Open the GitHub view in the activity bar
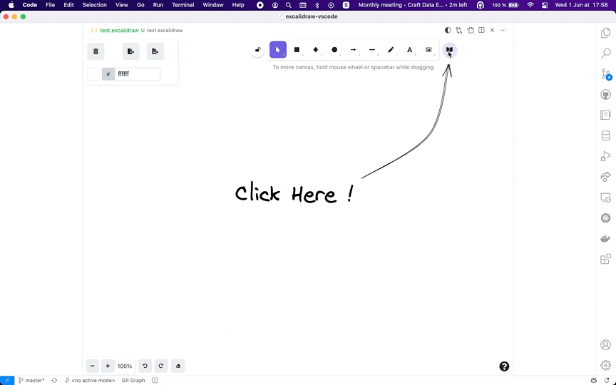 606,95
